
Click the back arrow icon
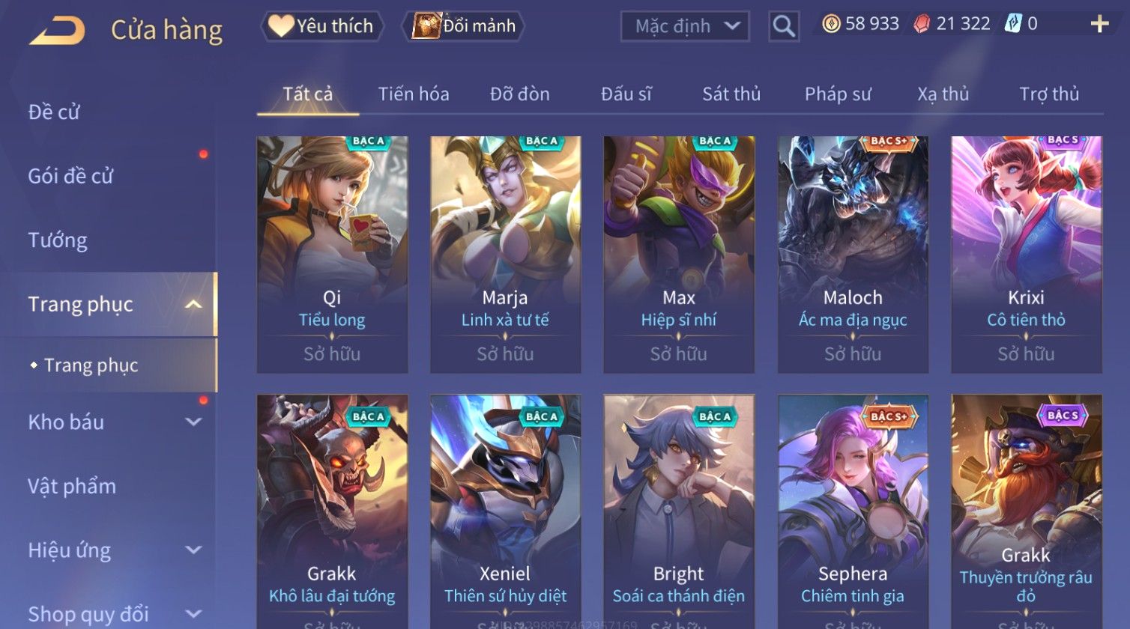57,30
